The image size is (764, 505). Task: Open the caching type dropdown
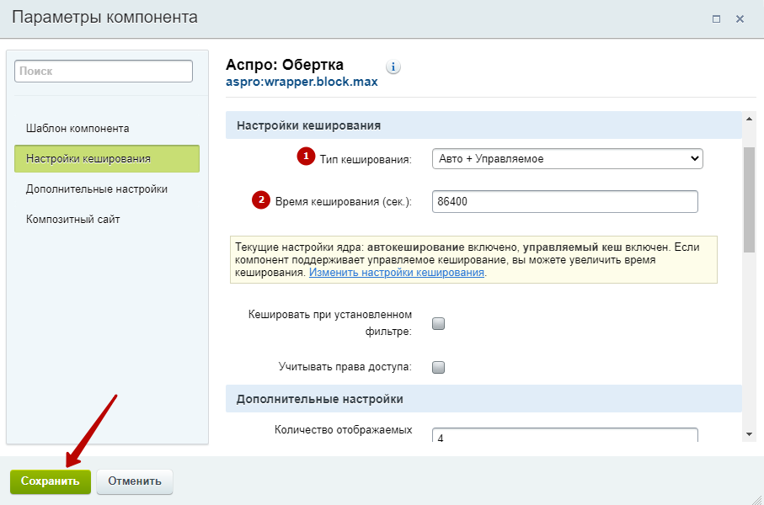(x=567, y=159)
